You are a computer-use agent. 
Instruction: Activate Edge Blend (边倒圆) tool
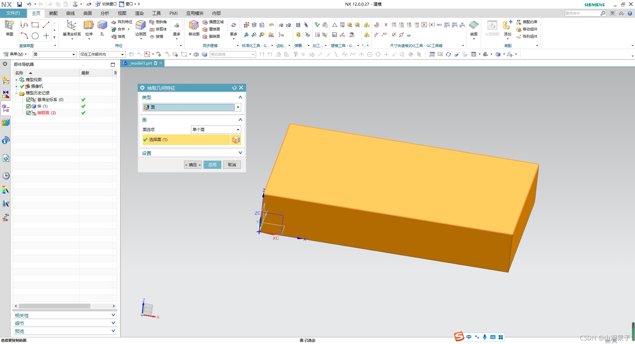(x=141, y=28)
